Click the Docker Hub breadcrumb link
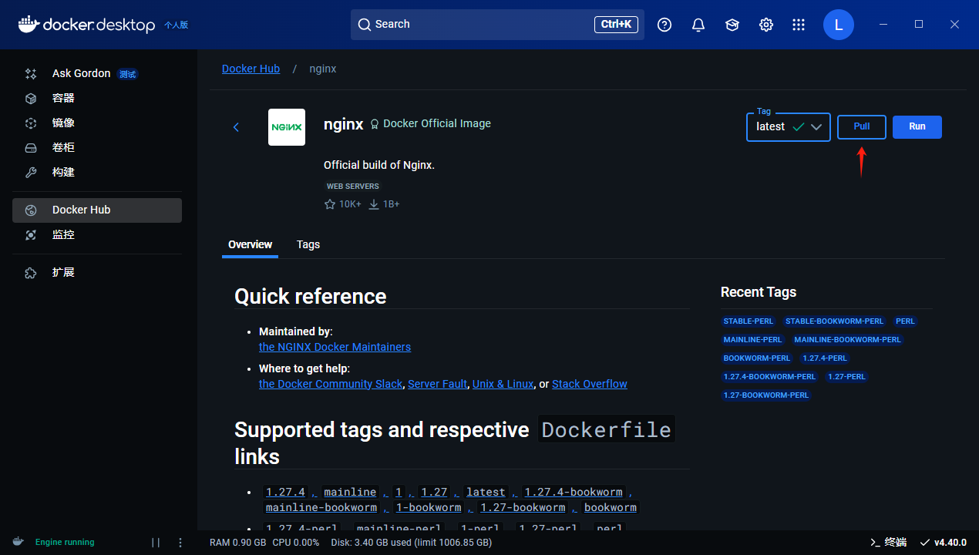 point(251,69)
